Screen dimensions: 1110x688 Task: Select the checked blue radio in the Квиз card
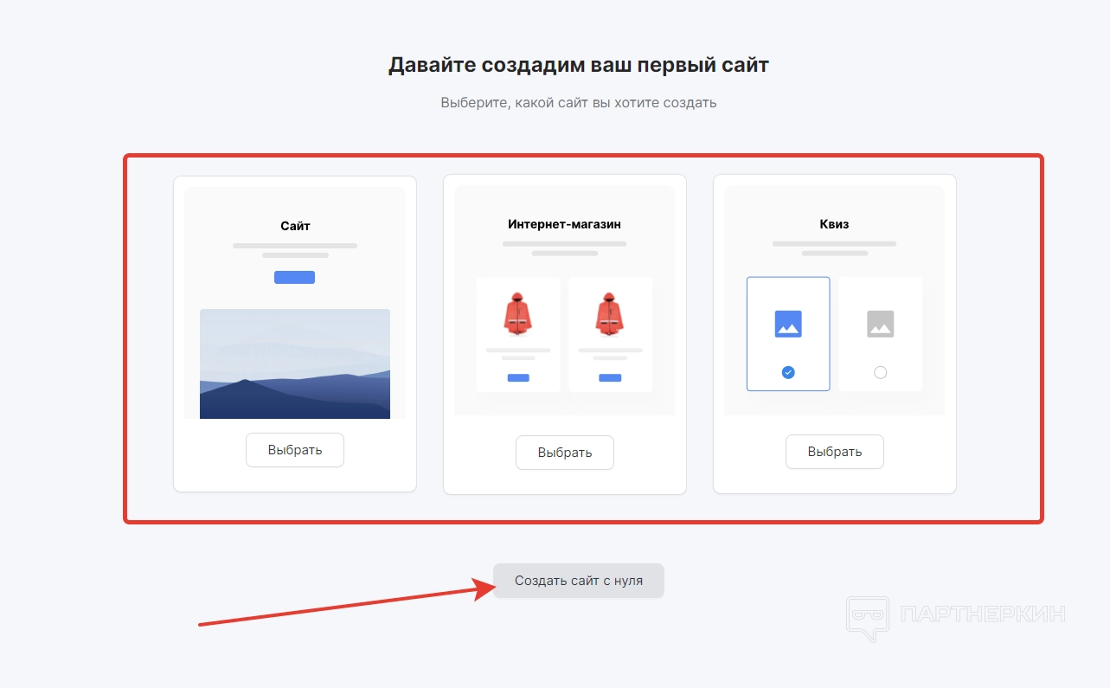pos(788,372)
